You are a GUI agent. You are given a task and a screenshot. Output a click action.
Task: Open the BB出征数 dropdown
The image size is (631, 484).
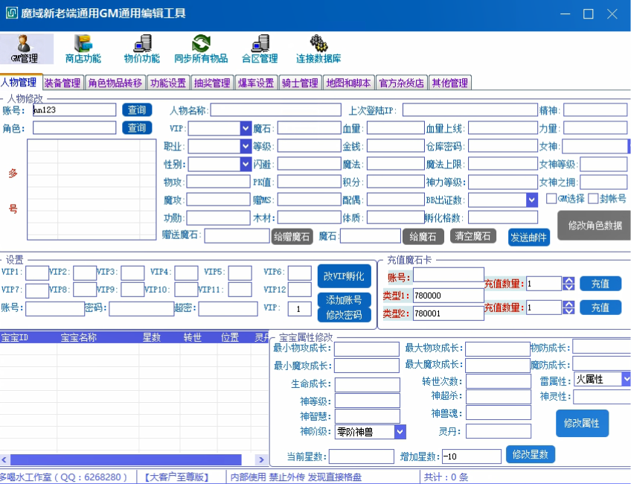[x=532, y=200]
